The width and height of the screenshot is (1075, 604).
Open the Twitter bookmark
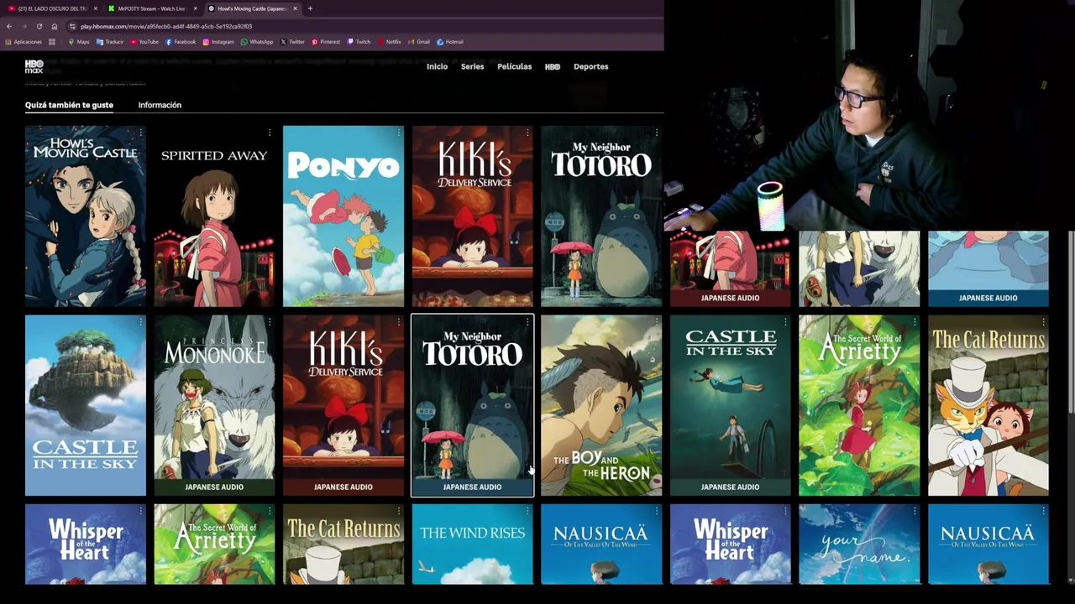point(293,42)
